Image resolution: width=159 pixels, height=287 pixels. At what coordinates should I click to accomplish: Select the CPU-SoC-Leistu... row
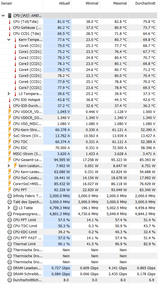click(78, 178)
